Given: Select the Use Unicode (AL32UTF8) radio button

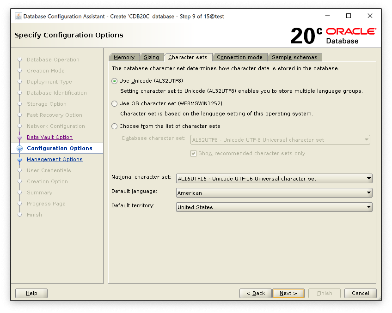Looking at the screenshot, I should 115,81.
